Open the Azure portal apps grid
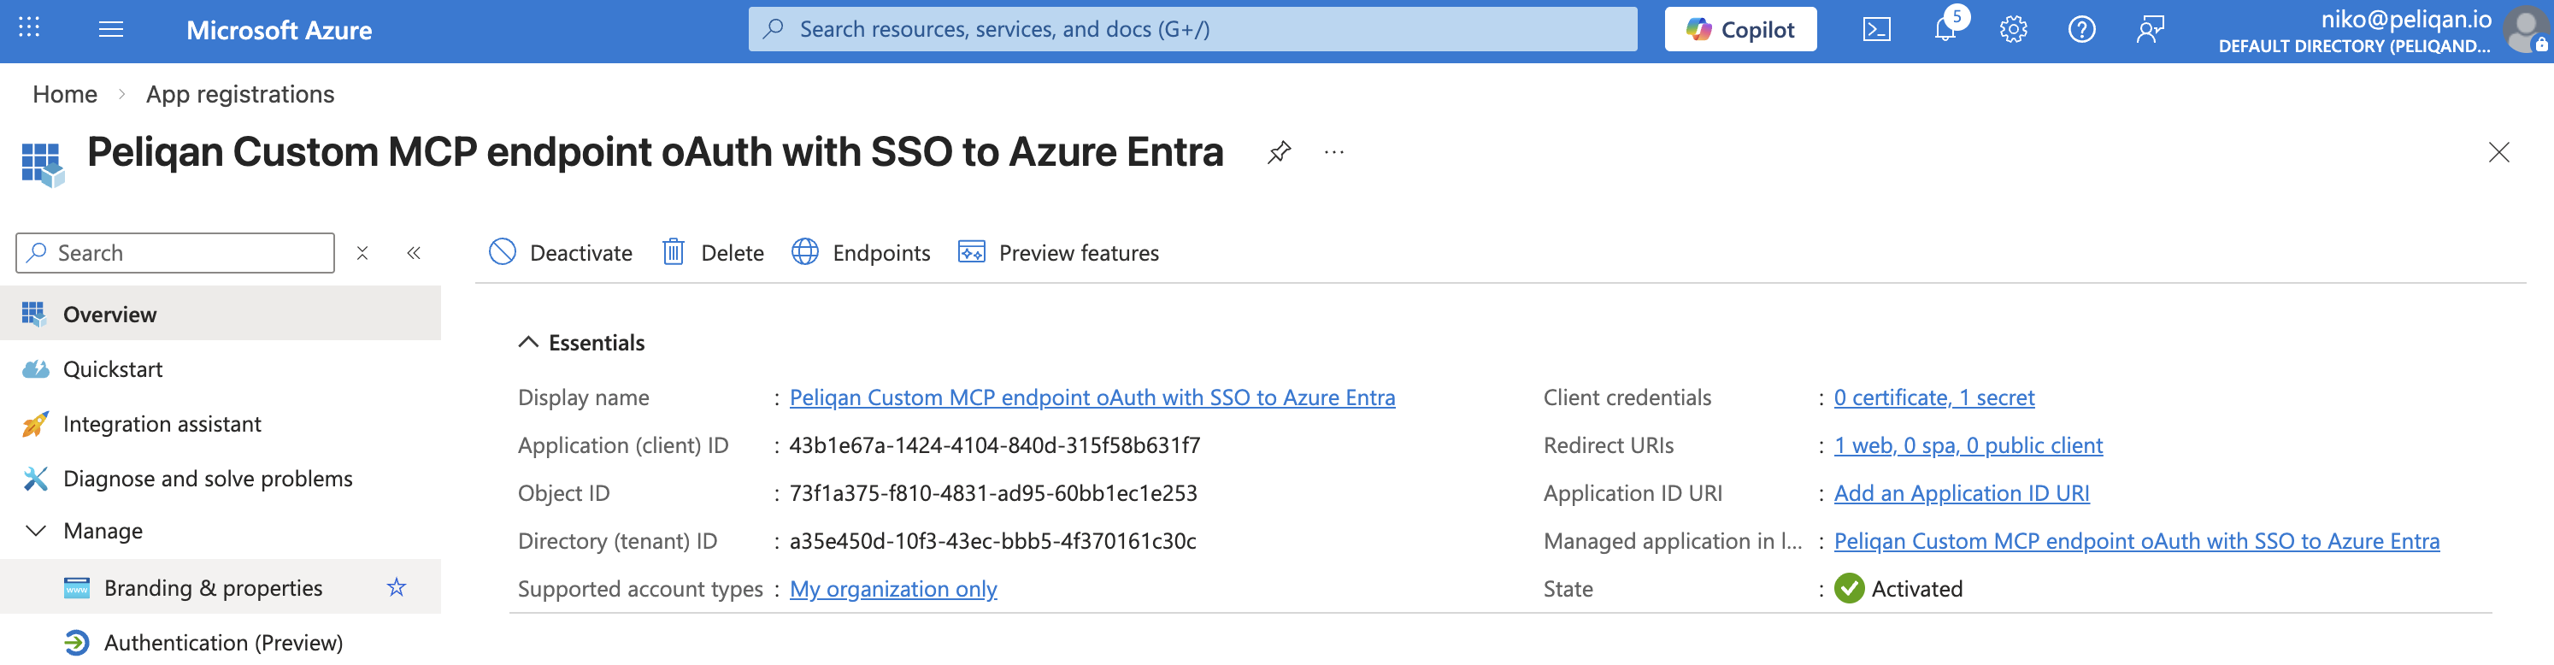 click(29, 29)
